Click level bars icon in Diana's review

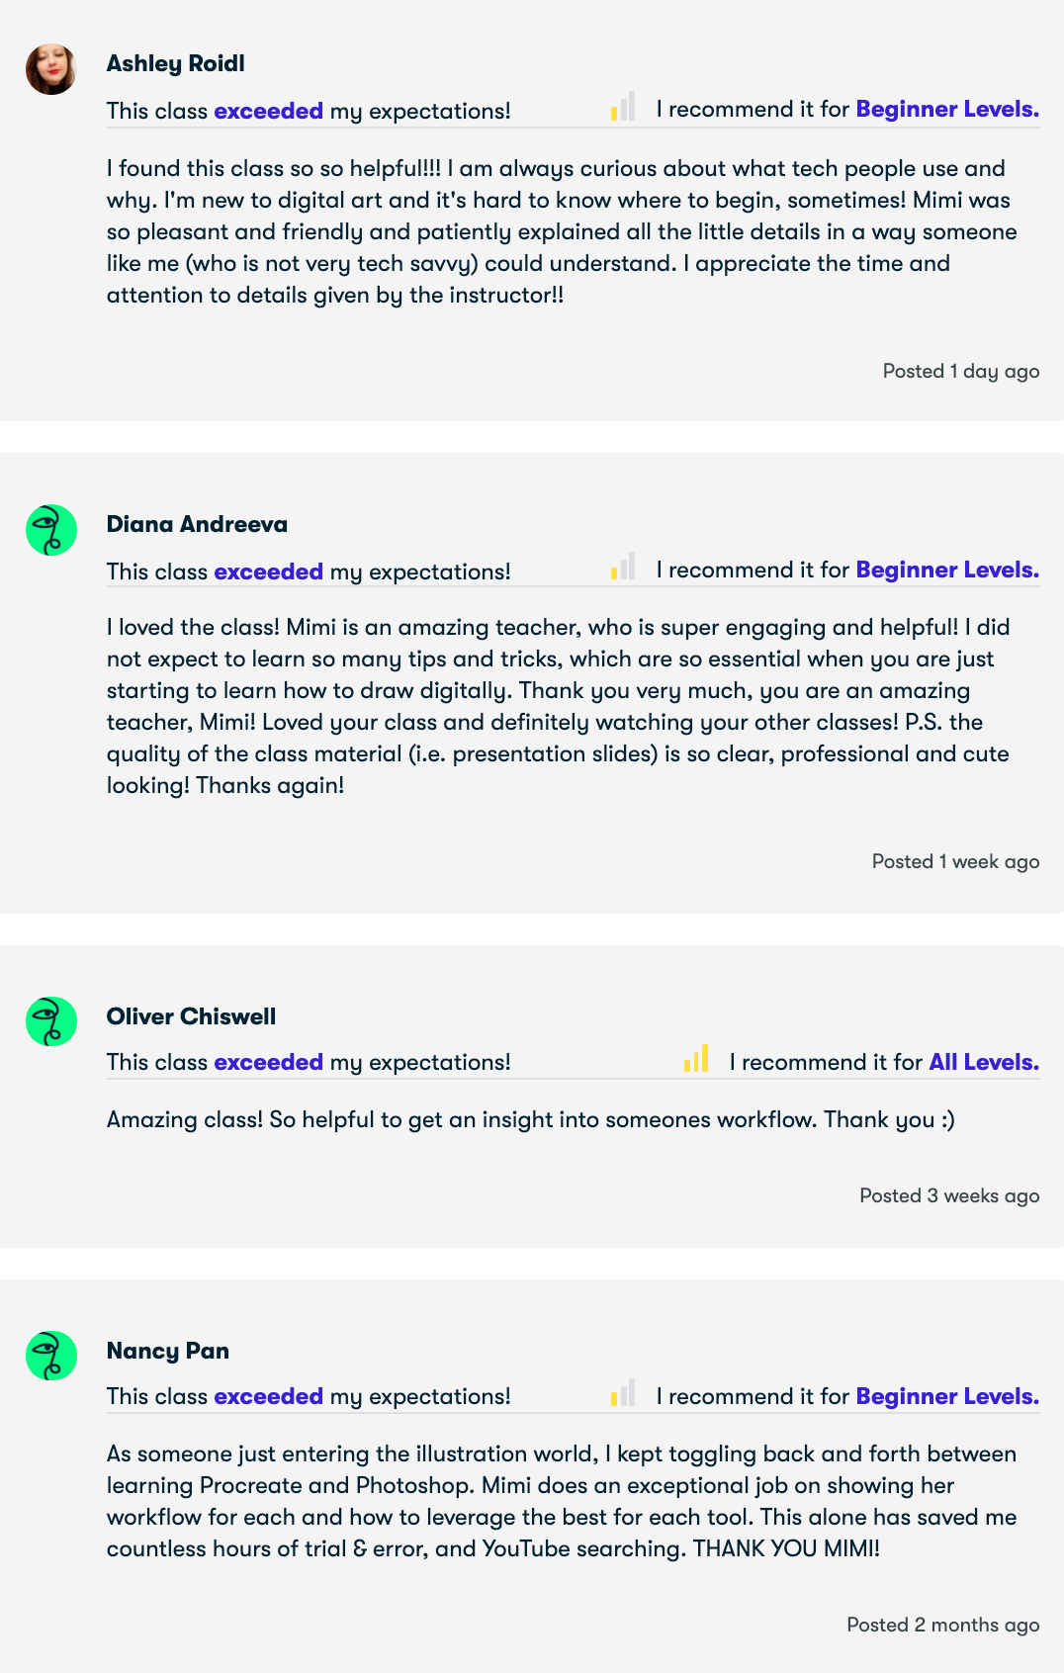623,567
